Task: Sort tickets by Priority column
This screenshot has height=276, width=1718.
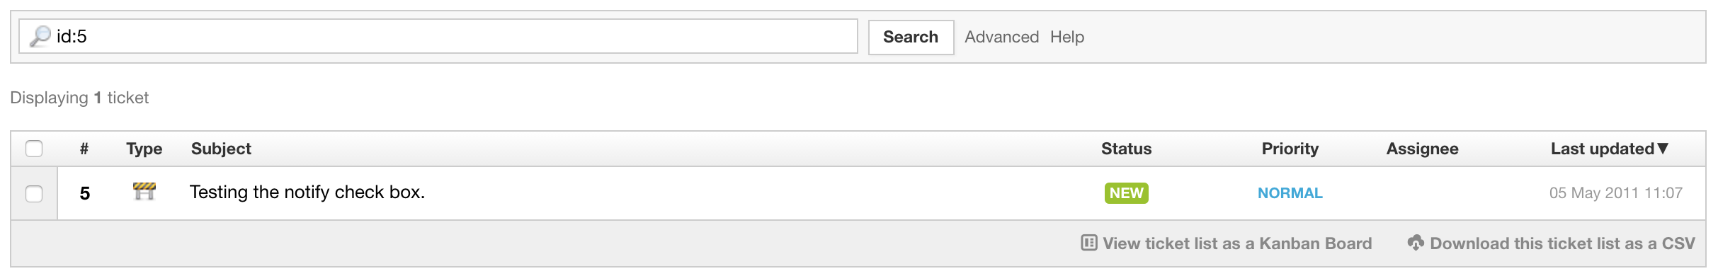Action: (1290, 149)
